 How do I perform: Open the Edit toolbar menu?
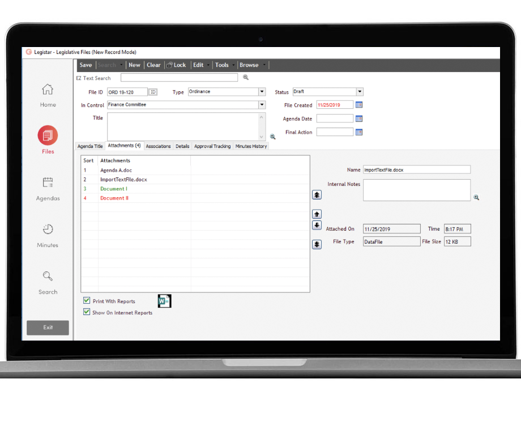(x=198, y=65)
